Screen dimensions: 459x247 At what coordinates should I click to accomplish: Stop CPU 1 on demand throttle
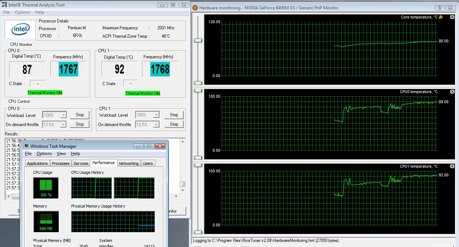174,124
